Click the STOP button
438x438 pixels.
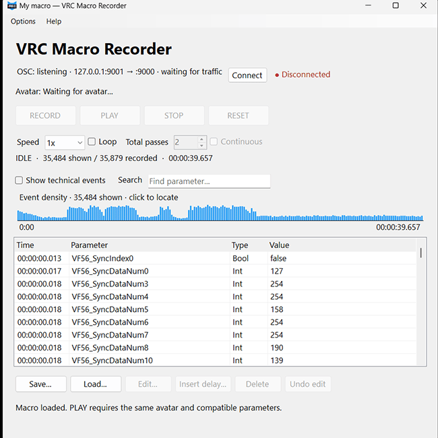coord(174,115)
